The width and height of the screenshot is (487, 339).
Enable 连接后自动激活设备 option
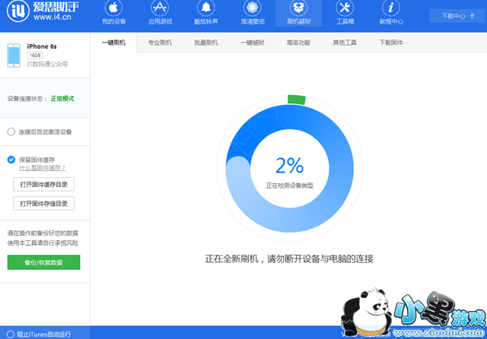11,131
